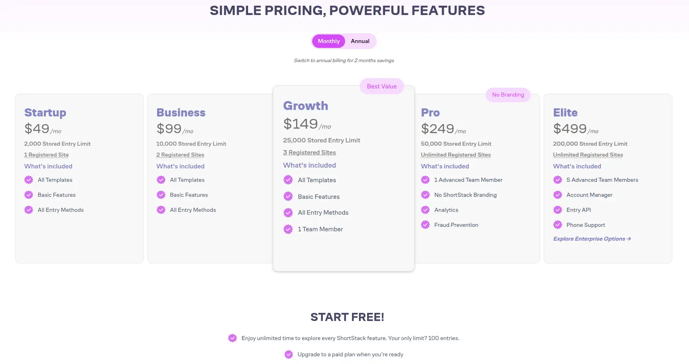The height and width of the screenshot is (364, 689).
Task: Select the Monthly billing option
Action: pos(328,41)
